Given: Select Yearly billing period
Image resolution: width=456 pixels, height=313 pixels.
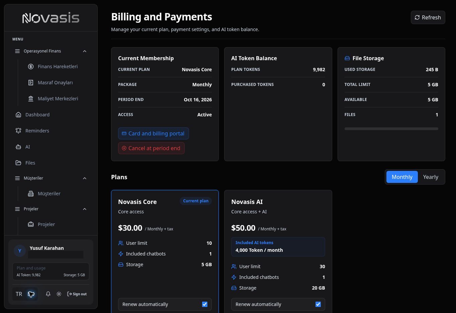Looking at the screenshot, I should tap(431, 177).
